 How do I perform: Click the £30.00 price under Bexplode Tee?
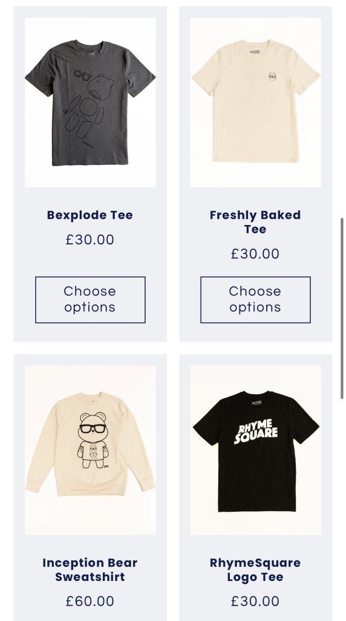tap(90, 240)
